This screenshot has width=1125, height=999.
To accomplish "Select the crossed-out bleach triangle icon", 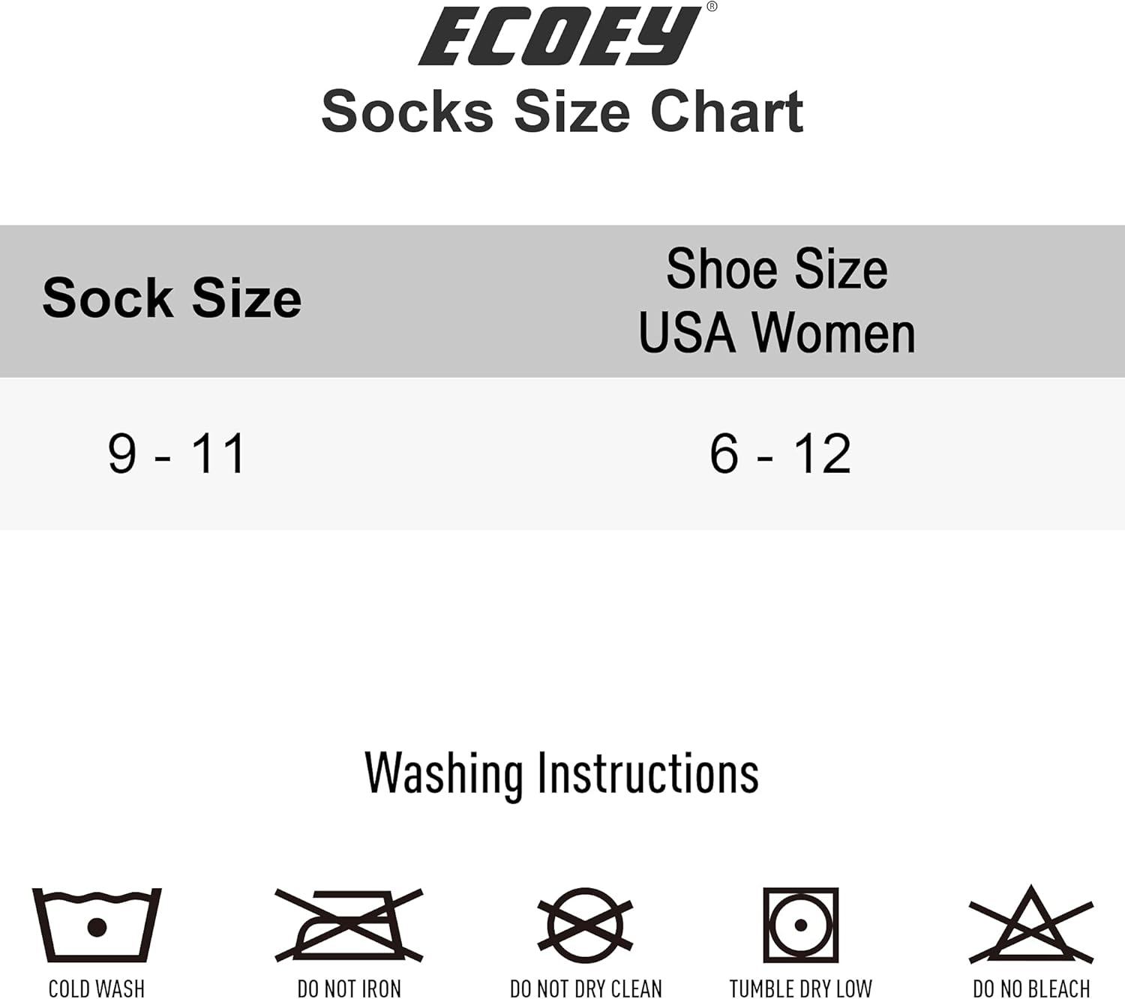I will pos(1031,925).
